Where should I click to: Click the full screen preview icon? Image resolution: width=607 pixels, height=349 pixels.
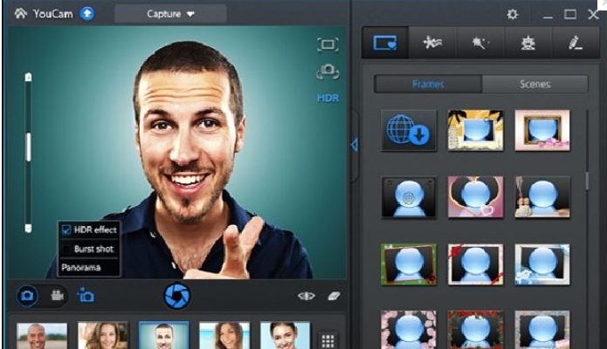click(328, 44)
